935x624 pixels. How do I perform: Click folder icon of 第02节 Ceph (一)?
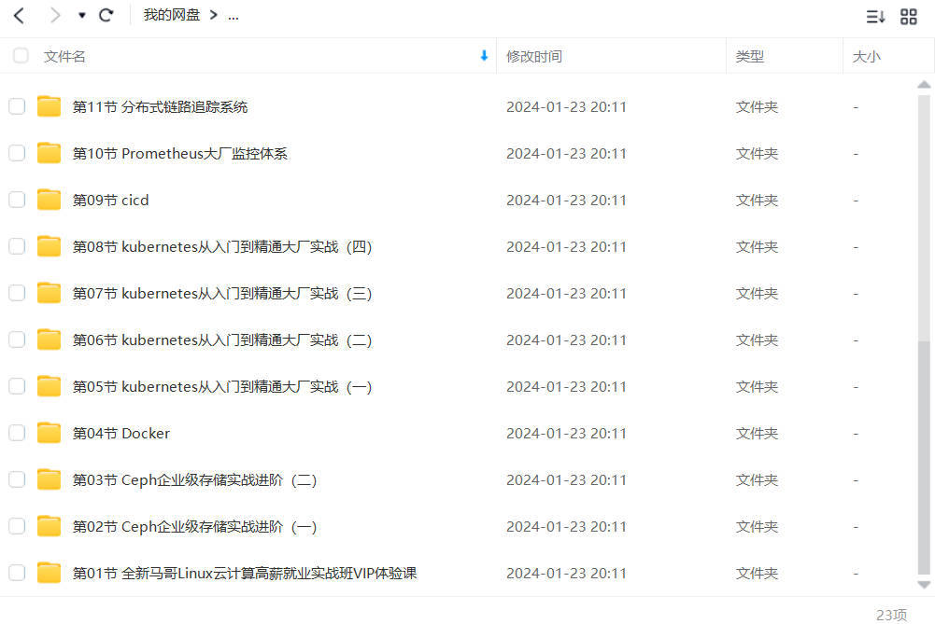click(x=49, y=526)
